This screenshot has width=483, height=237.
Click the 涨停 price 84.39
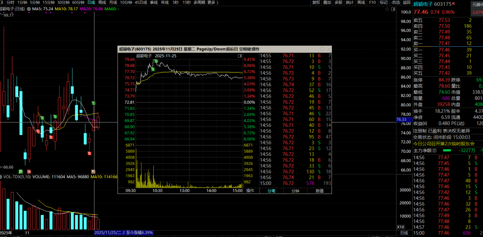[444, 80]
